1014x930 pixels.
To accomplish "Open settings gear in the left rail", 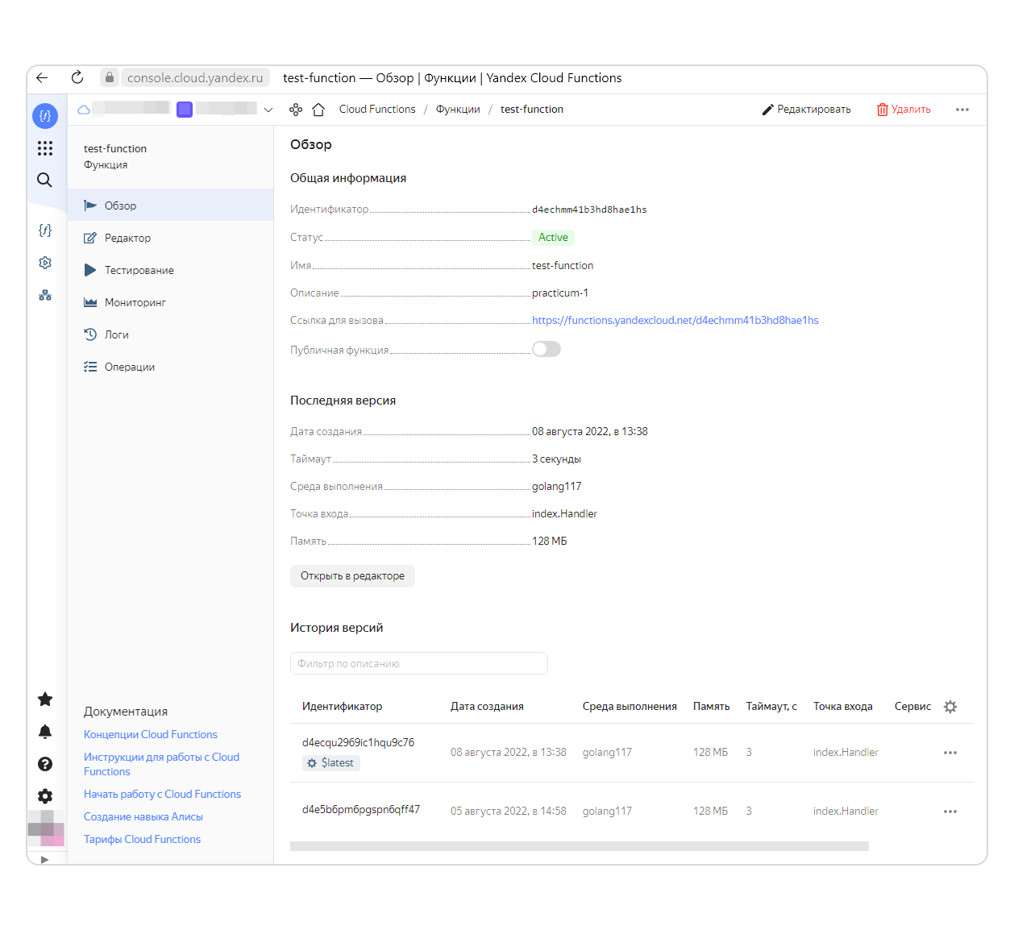I will click(x=45, y=796).
